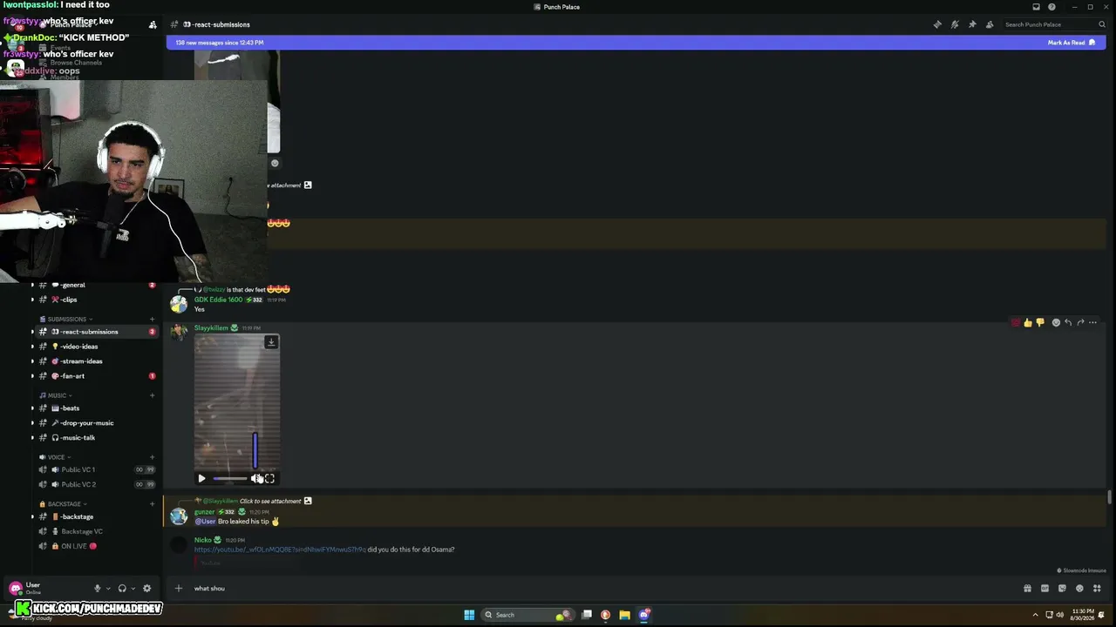Open the ON LIVE channel

(96, 546)
